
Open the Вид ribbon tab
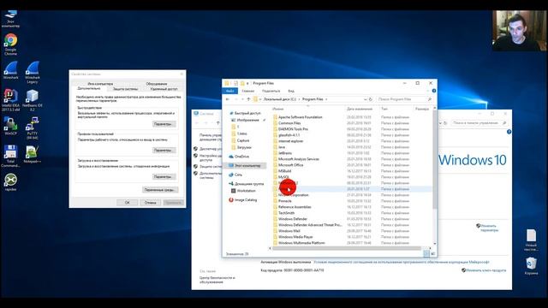pyautogui.click(x=291, y=91)
